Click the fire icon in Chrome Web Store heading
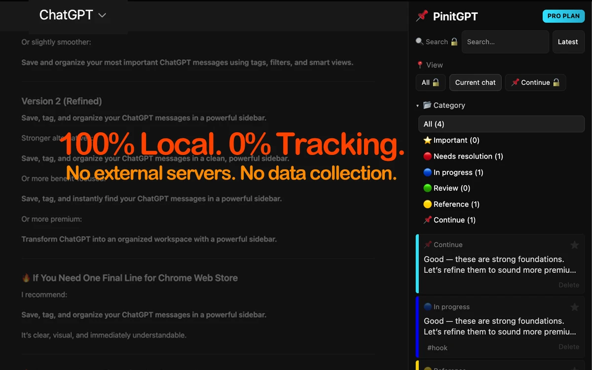The height and width of the screenshot is (370, 592). [x=26, y=278]
